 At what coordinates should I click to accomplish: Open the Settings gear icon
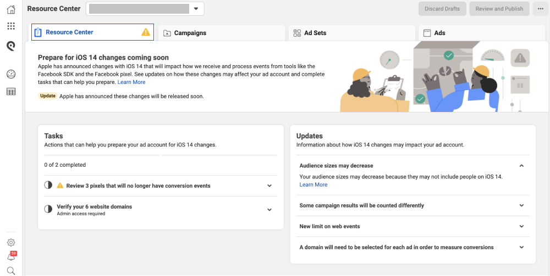click(x=11, y=243)
